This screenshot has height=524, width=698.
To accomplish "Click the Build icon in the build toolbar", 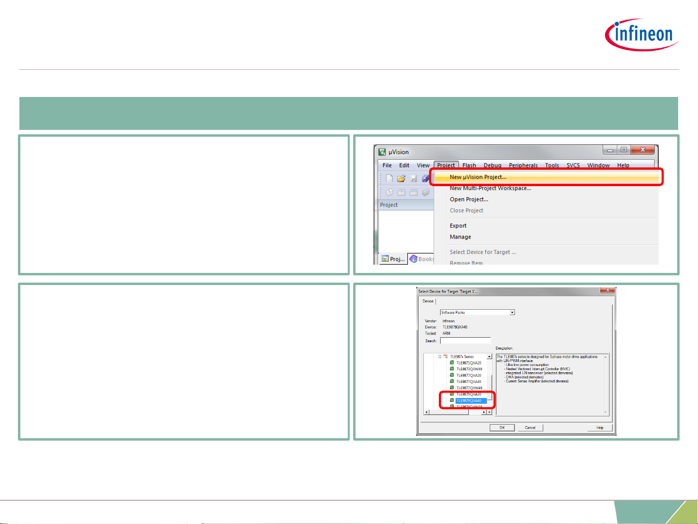I will [402, 192].
